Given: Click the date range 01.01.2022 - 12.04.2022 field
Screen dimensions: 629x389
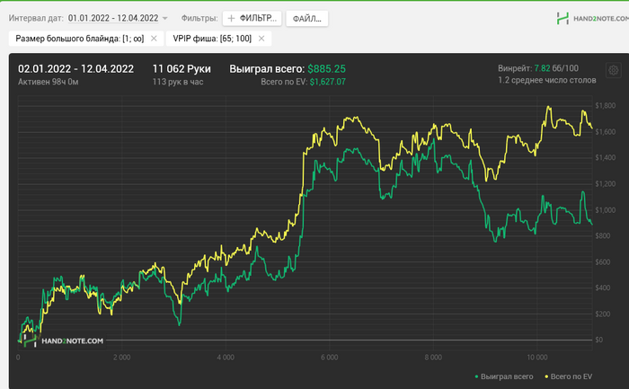Looking at the screenshot, I should (113, 18).
